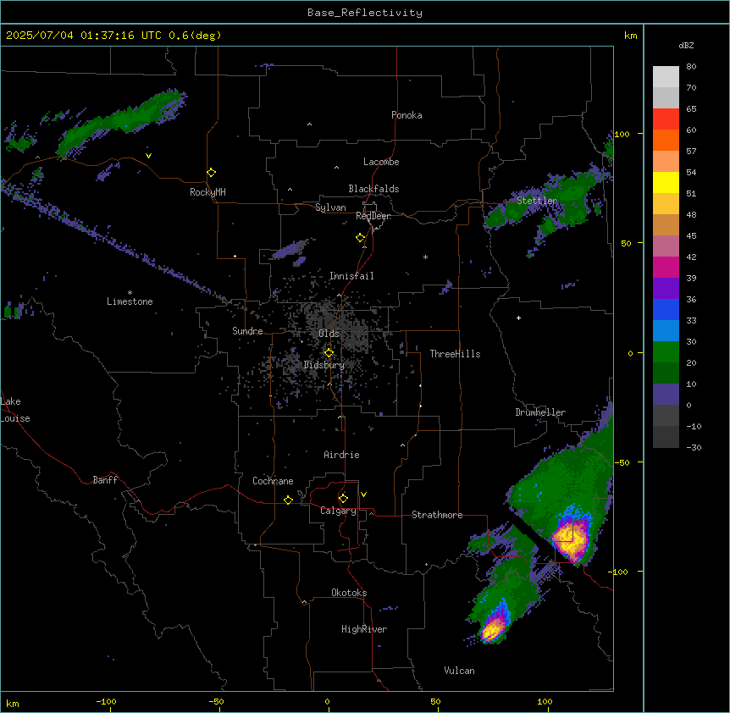Click the Okotoks label
The width and height of the screenshot is (730, 713).
pos(349,593)
